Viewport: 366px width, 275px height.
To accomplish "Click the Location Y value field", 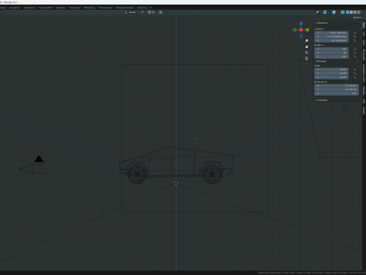I will tap(332, 37).
